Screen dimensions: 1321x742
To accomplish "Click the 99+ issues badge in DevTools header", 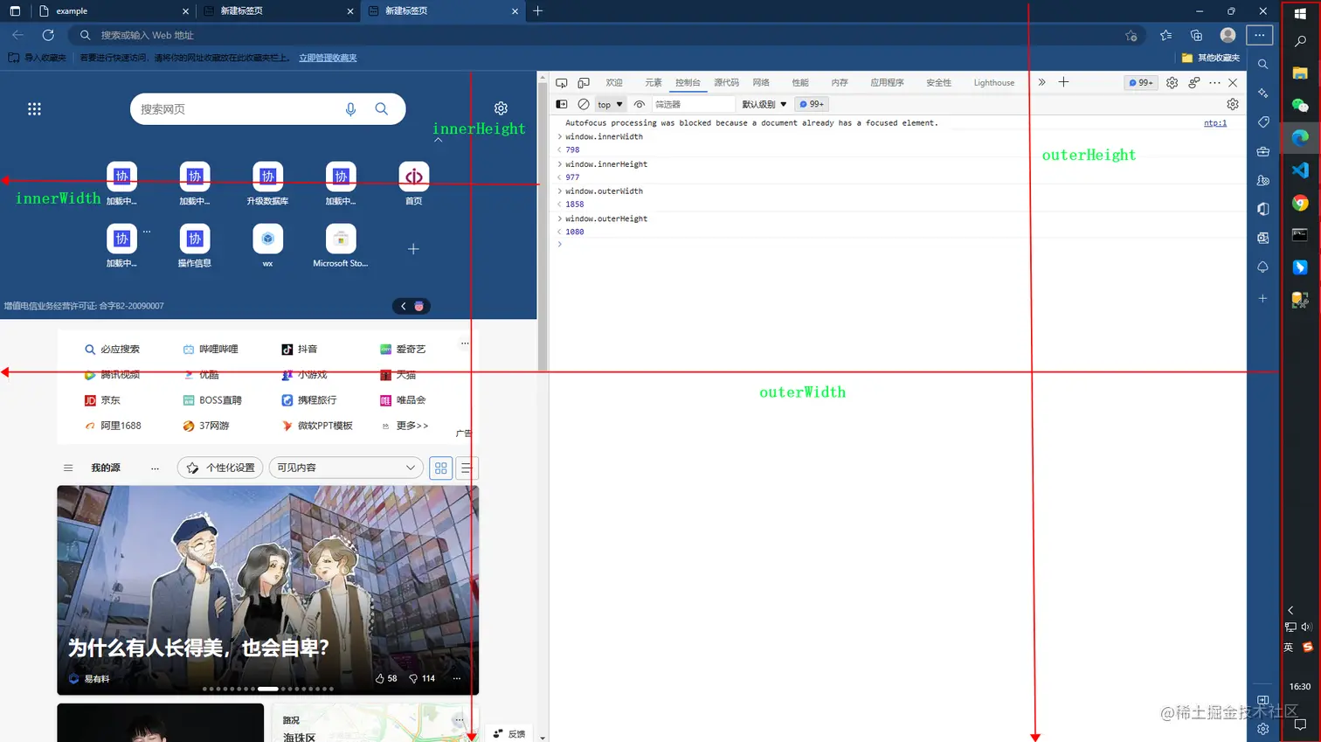I will [1141, 82].
